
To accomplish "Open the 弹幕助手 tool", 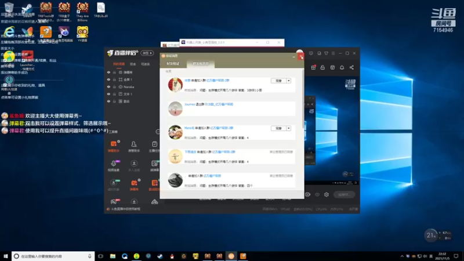I will tap(114, 147).
